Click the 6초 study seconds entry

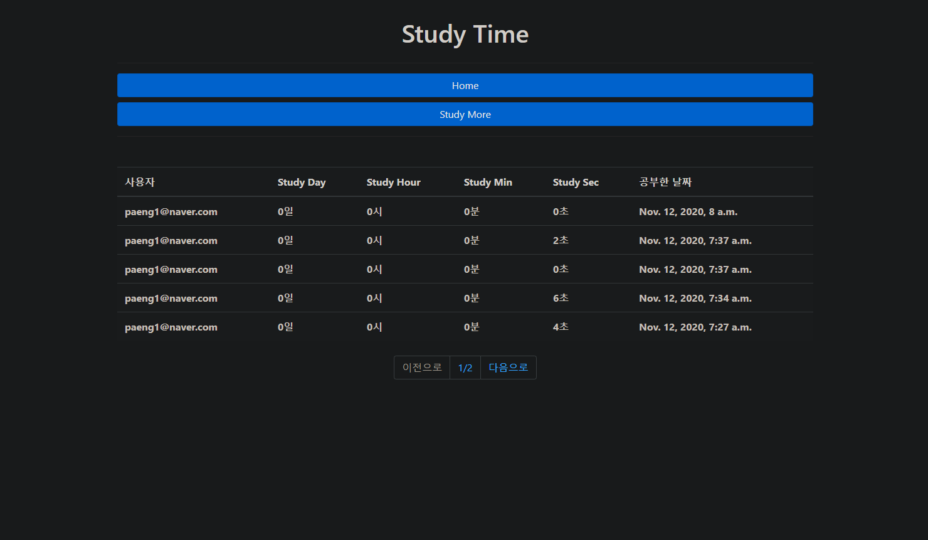coord(561,298)
